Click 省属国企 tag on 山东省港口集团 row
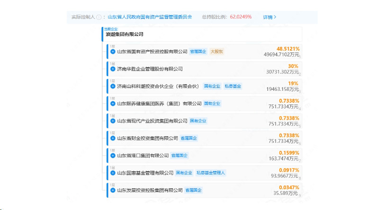This screenshot has width=368, height=210. [x=180, y=156]
